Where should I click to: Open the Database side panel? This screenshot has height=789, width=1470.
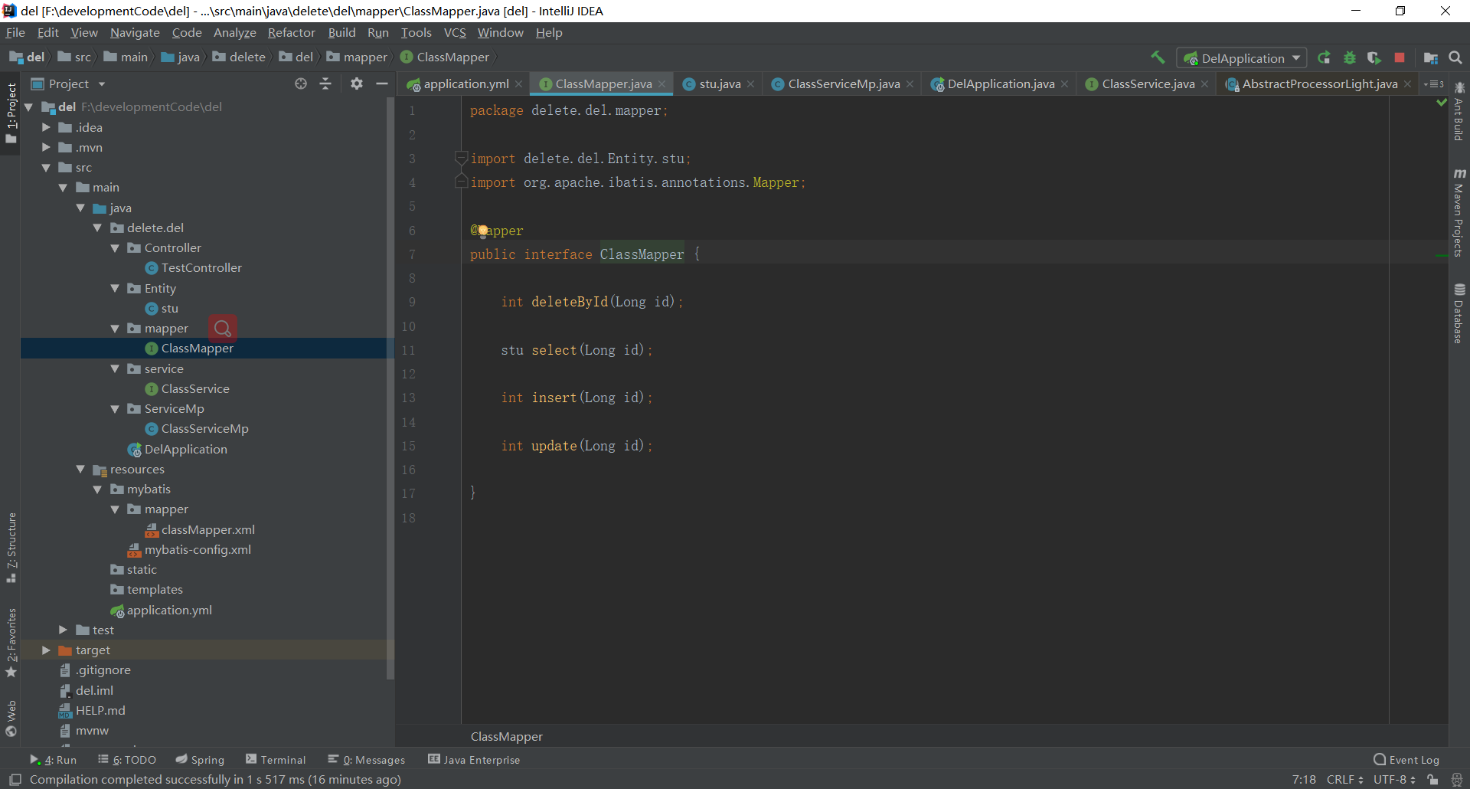click(x=1459, y=313)
